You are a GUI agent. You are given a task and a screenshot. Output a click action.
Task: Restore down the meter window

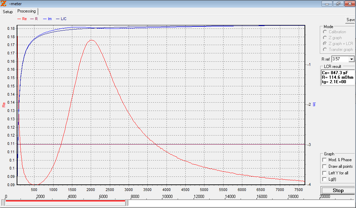click(338, 3)
